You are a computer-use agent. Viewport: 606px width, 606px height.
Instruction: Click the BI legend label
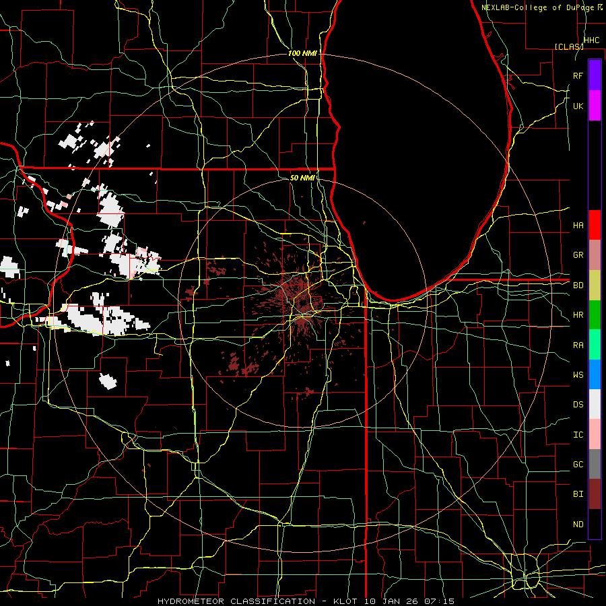pos(578,494)
